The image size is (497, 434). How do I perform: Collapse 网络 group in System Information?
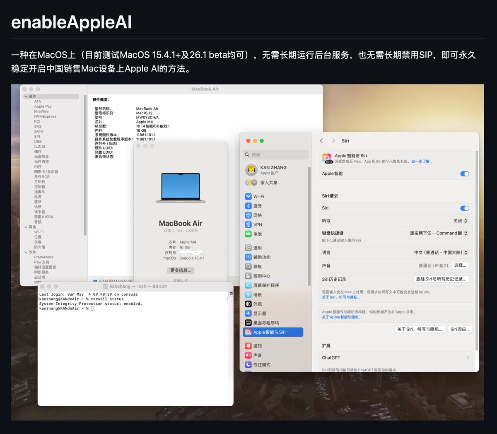point(26,227)
